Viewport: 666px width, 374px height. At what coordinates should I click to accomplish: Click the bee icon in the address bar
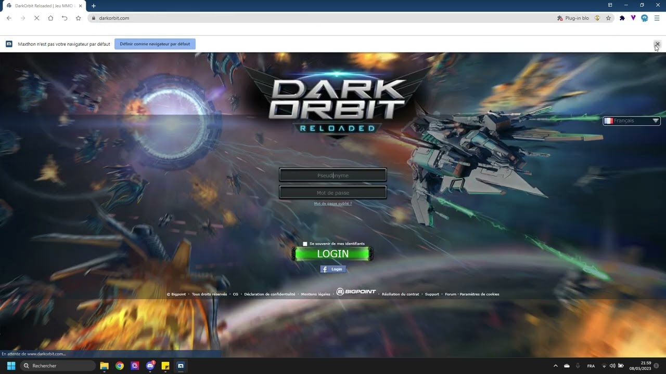click(x=597, y=18)
